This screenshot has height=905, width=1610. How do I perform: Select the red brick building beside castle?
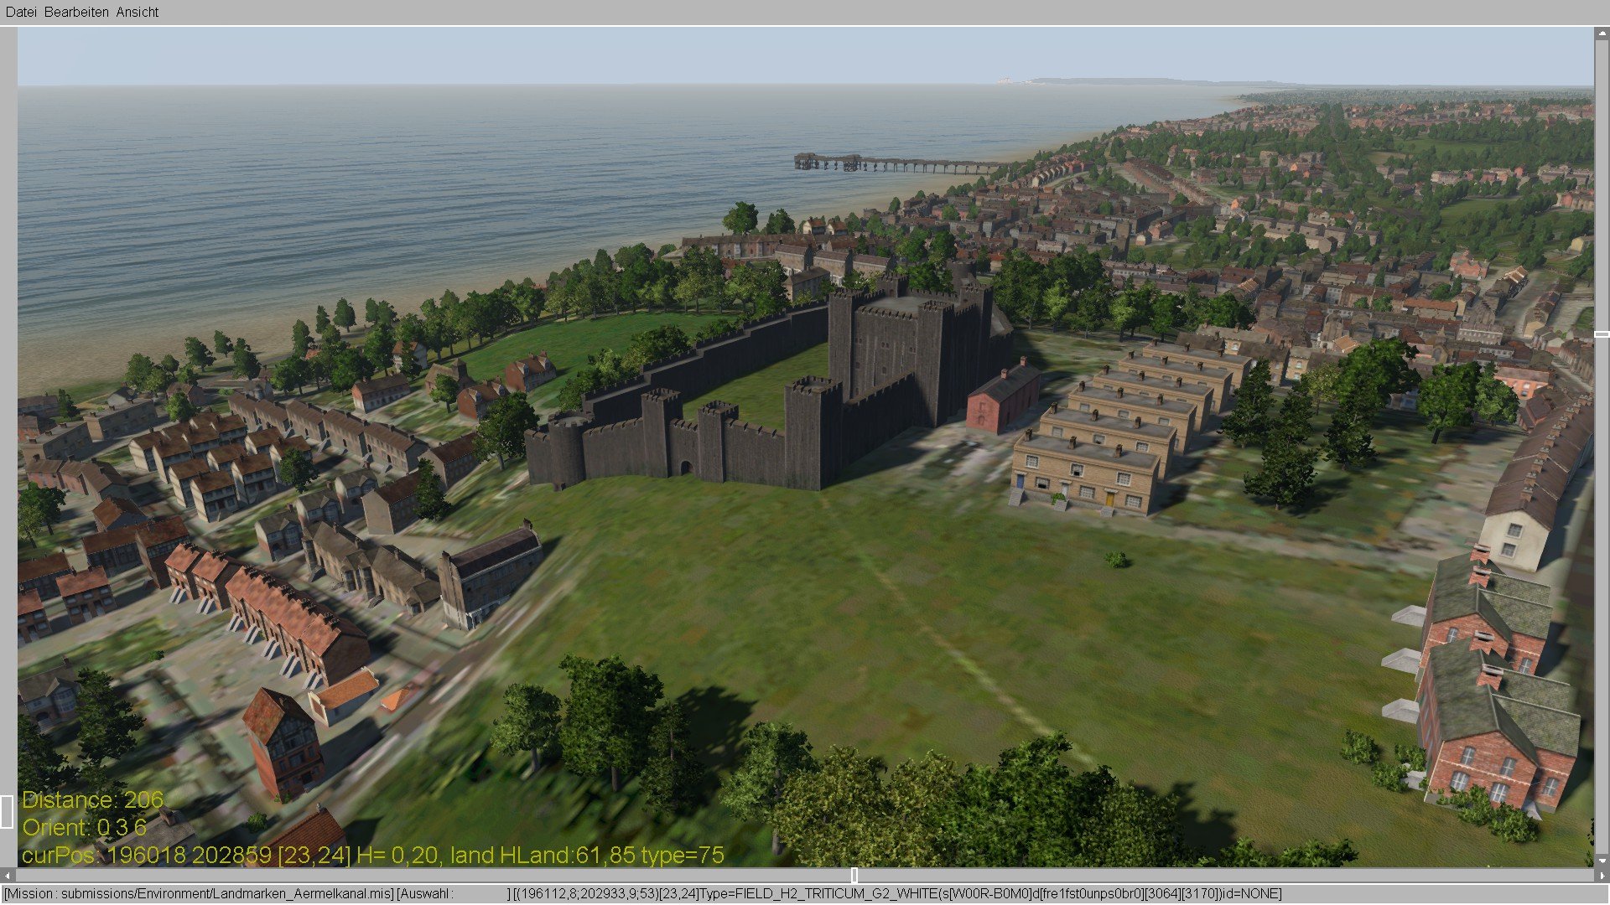pyautogui.click(x=1003, y=396)
